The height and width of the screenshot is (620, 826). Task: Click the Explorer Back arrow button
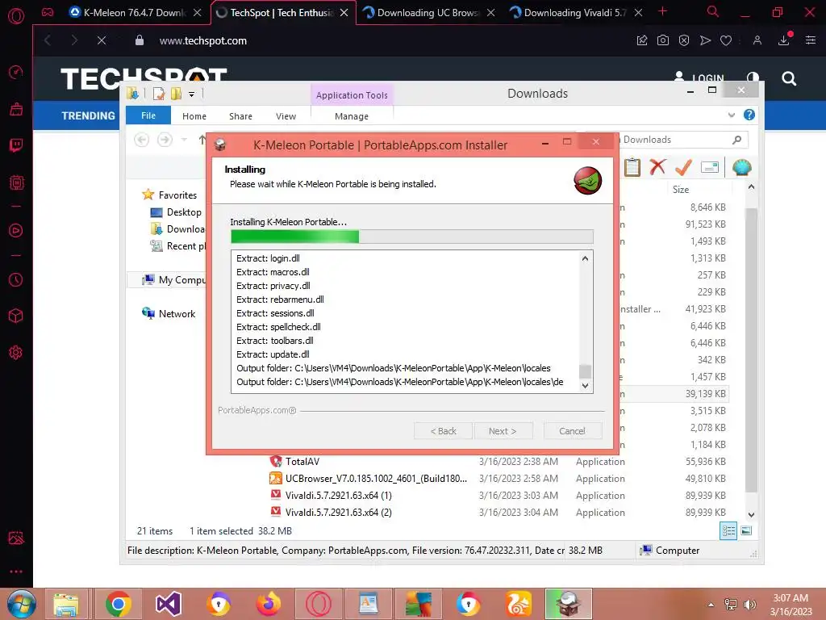pyautogui.click(x=141, y=140)
